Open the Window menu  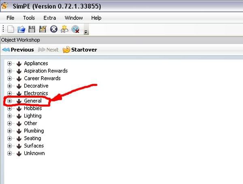(x=74, y=18)
